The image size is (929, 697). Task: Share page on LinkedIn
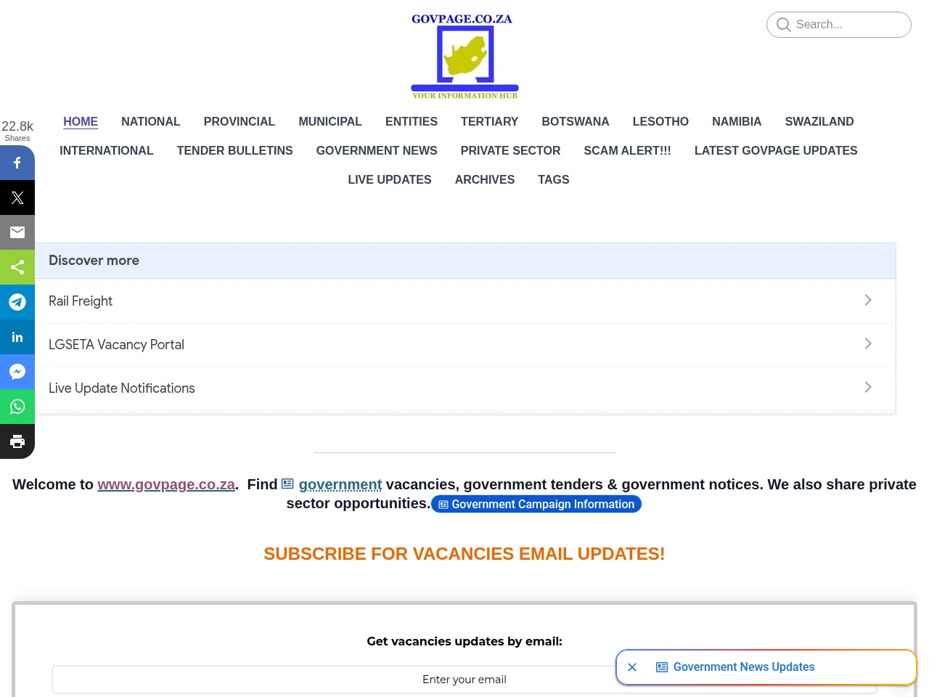17,337
